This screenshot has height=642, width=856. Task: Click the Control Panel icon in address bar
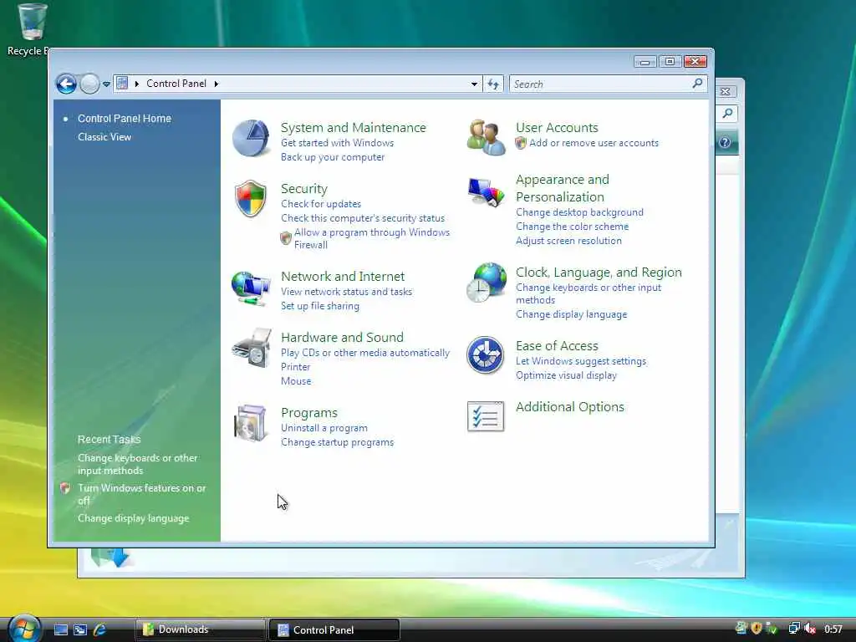click(122, 84)
